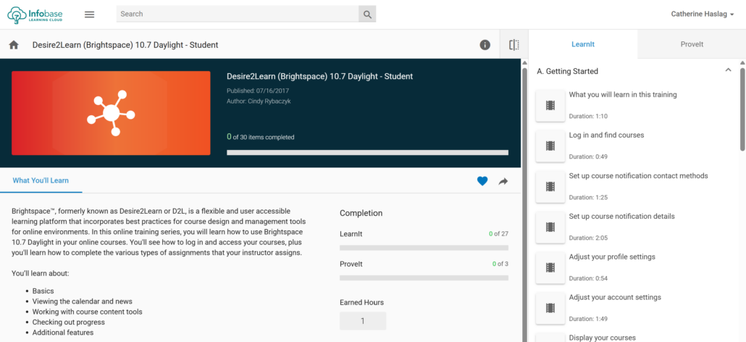Click the Earned Hours value box
This screenshot has width=746, height=342.
363,321
